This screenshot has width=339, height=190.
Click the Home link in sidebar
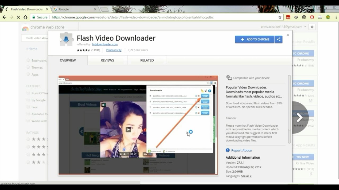32,49
